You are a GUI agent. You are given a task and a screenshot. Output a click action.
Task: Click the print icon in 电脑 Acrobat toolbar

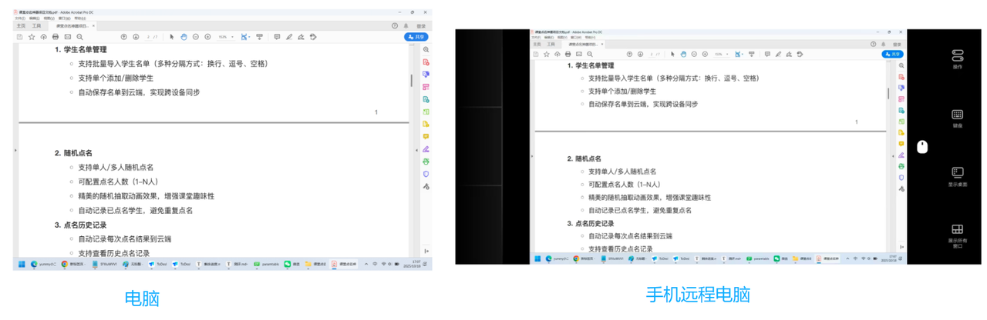pos(55,36)
